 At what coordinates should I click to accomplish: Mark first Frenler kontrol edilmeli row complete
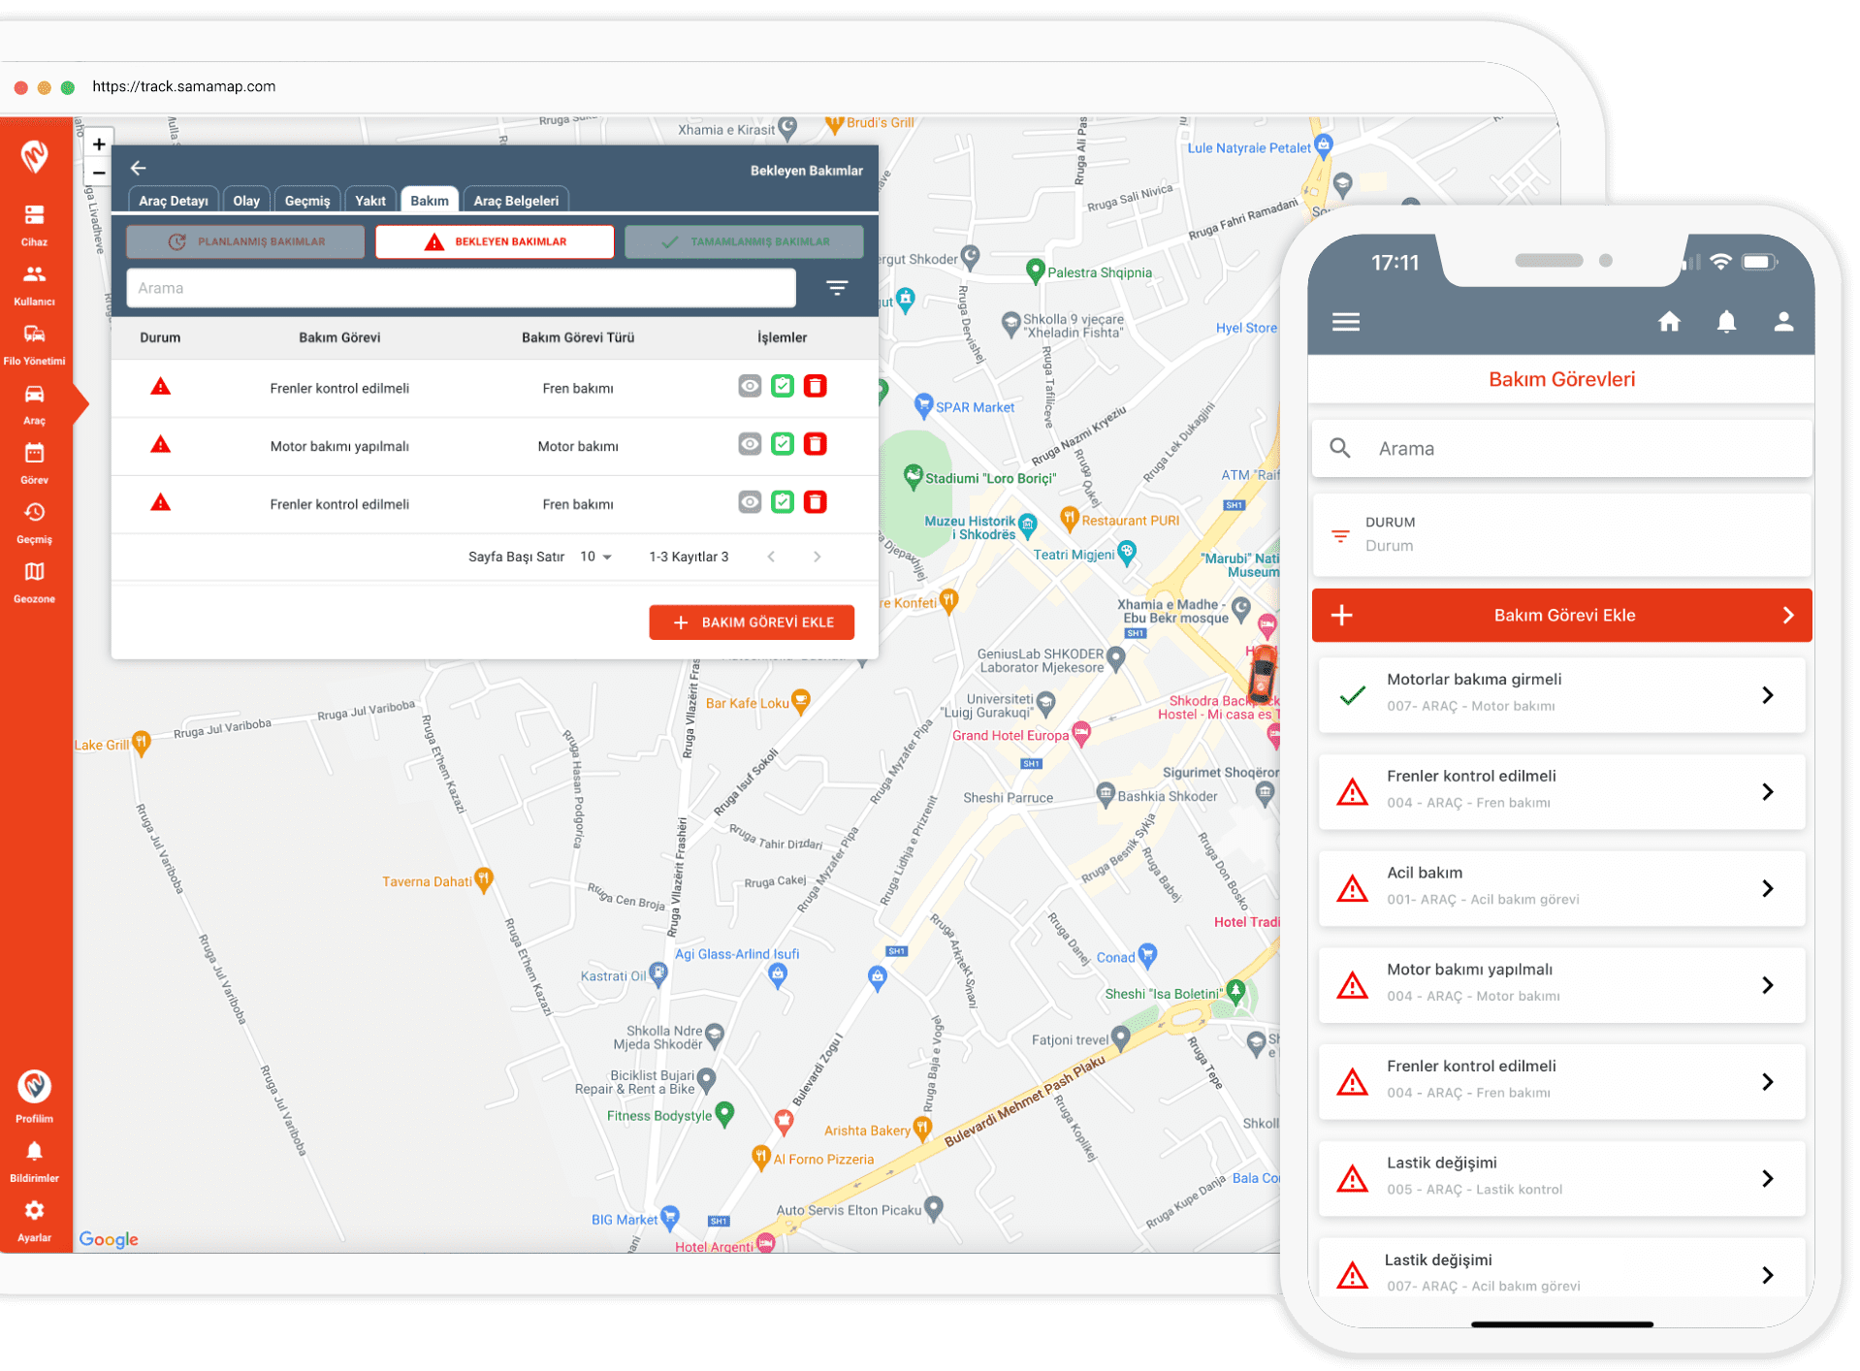point(783,386)
